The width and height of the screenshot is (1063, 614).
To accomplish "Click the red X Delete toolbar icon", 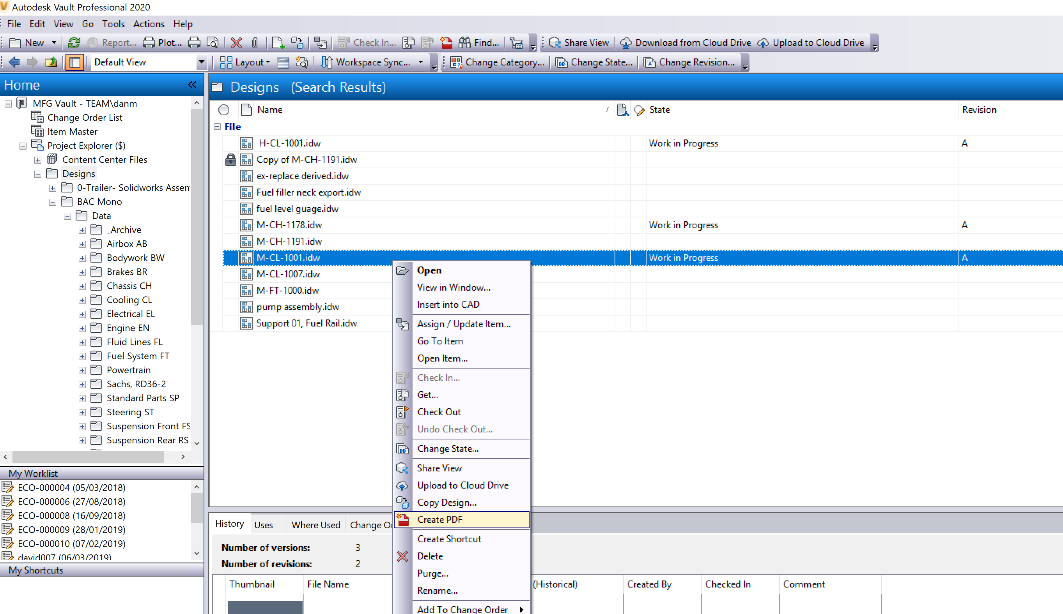I will coord(236,42).
